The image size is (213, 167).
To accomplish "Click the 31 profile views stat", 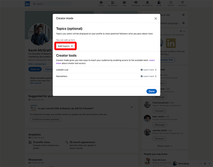I will click(x=41, y=142).
